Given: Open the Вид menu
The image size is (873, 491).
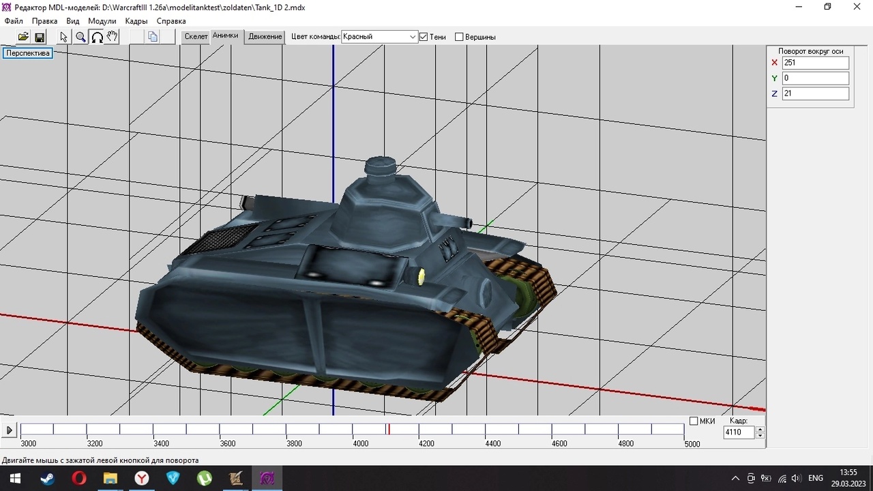Looking at the screenshot, I should click(73, 21).
